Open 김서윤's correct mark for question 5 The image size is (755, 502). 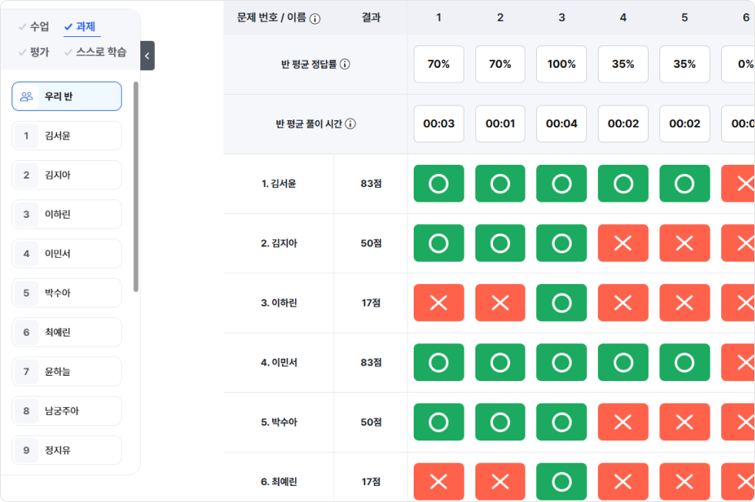[685, 183]
